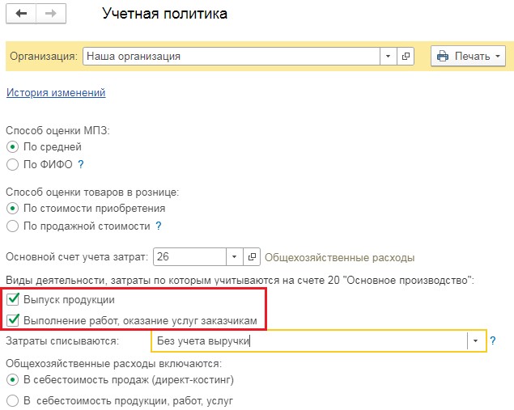
Task: Go back with the left arrow button
Action: point(21,14)
